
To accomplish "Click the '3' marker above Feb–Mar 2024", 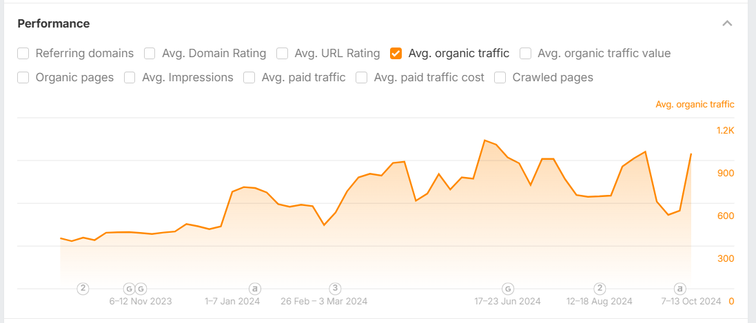I will [x=335, y=289].
